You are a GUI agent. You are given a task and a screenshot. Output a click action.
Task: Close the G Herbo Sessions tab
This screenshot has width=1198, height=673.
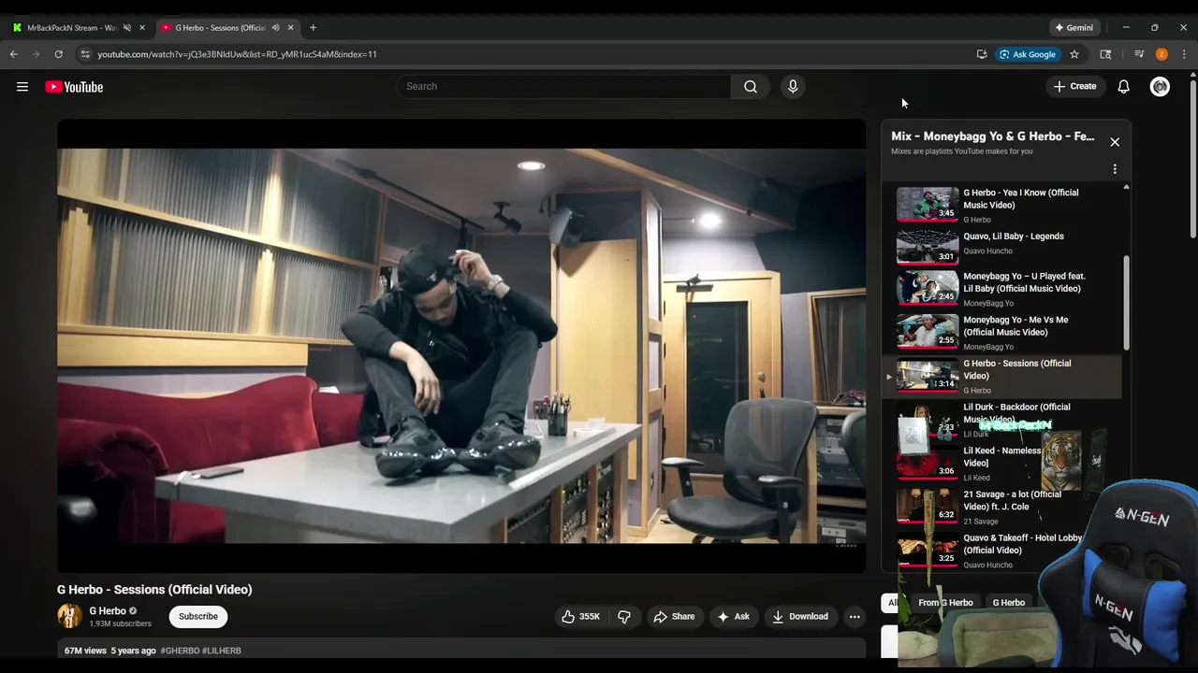click(x=291, y=28)
